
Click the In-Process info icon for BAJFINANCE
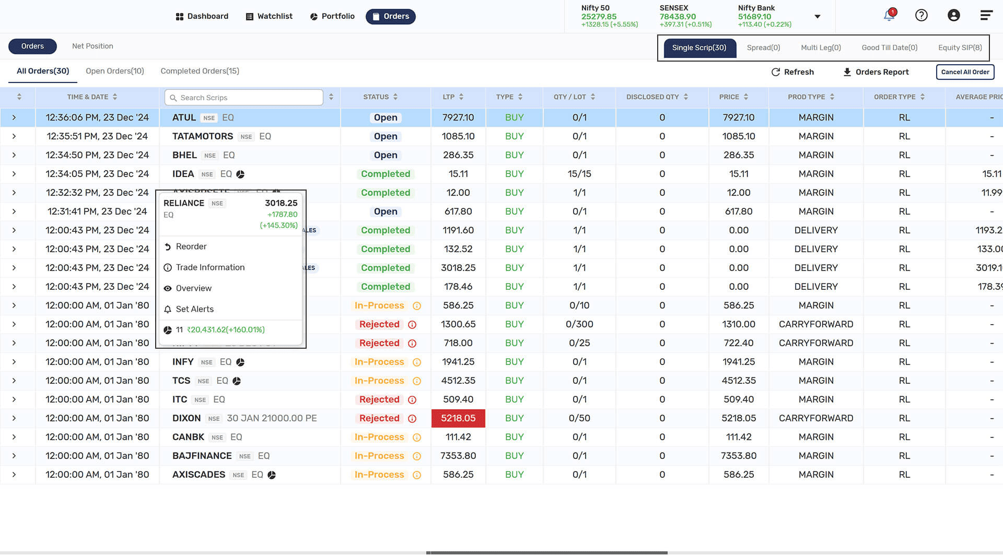pos(417,456)
